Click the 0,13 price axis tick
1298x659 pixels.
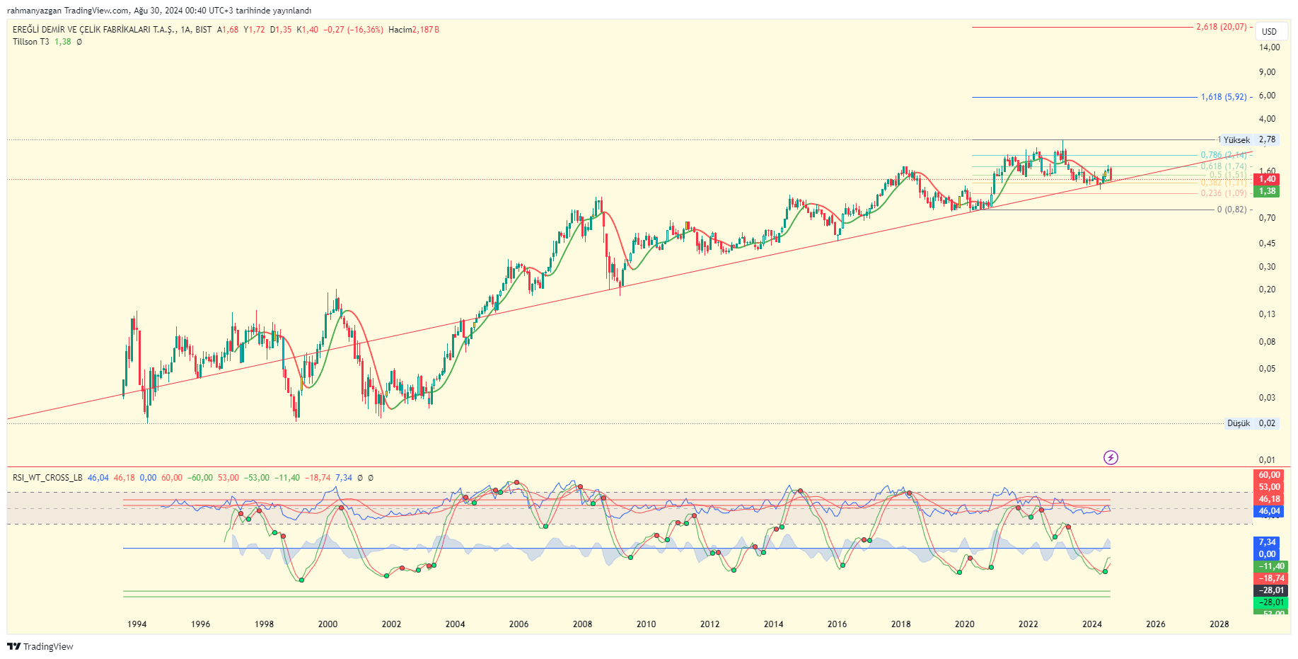[x=1268, y=314]
